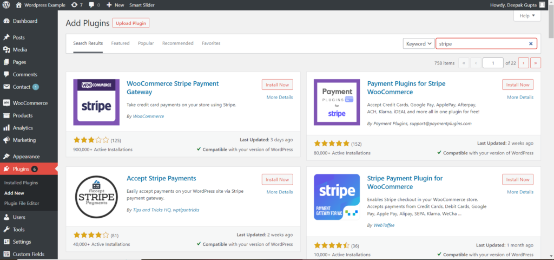554x260 pixels.
Task: Expand the Keyword search type dropdown
Action: coord(419,44)
